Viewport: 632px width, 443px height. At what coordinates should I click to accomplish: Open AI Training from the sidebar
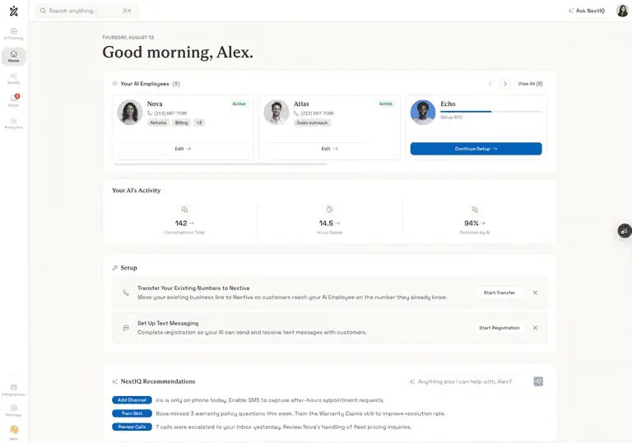click(14, 34)
